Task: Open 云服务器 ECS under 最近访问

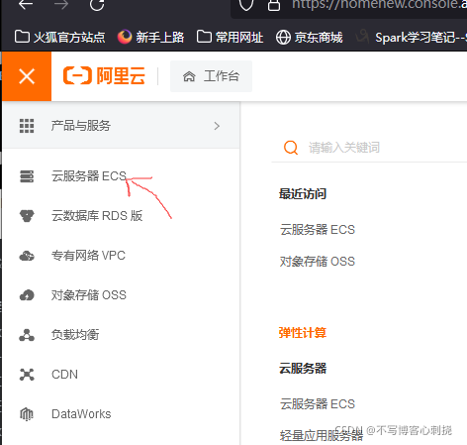Action: (x=318, y=230)
